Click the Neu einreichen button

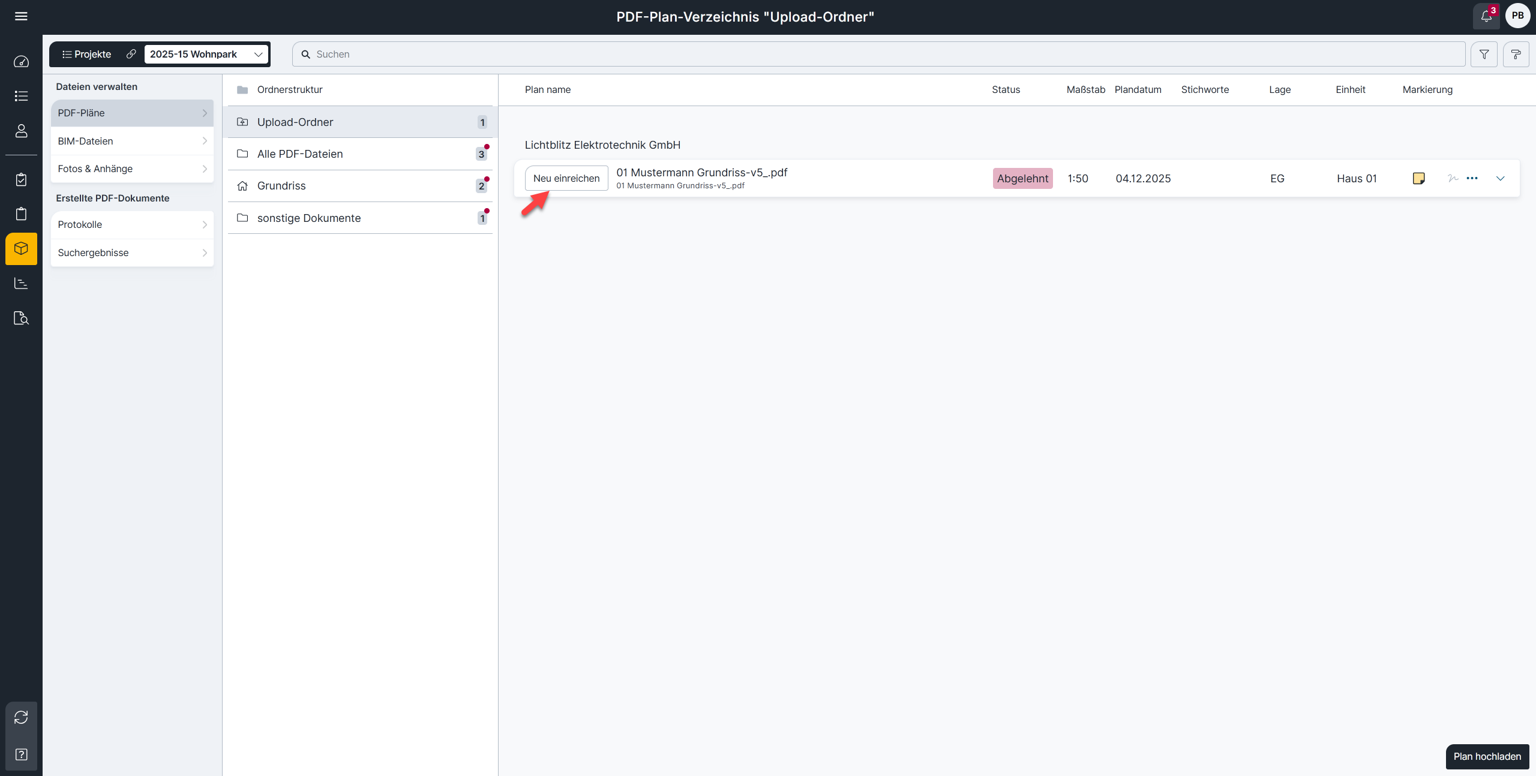click(x=566, y=178)
